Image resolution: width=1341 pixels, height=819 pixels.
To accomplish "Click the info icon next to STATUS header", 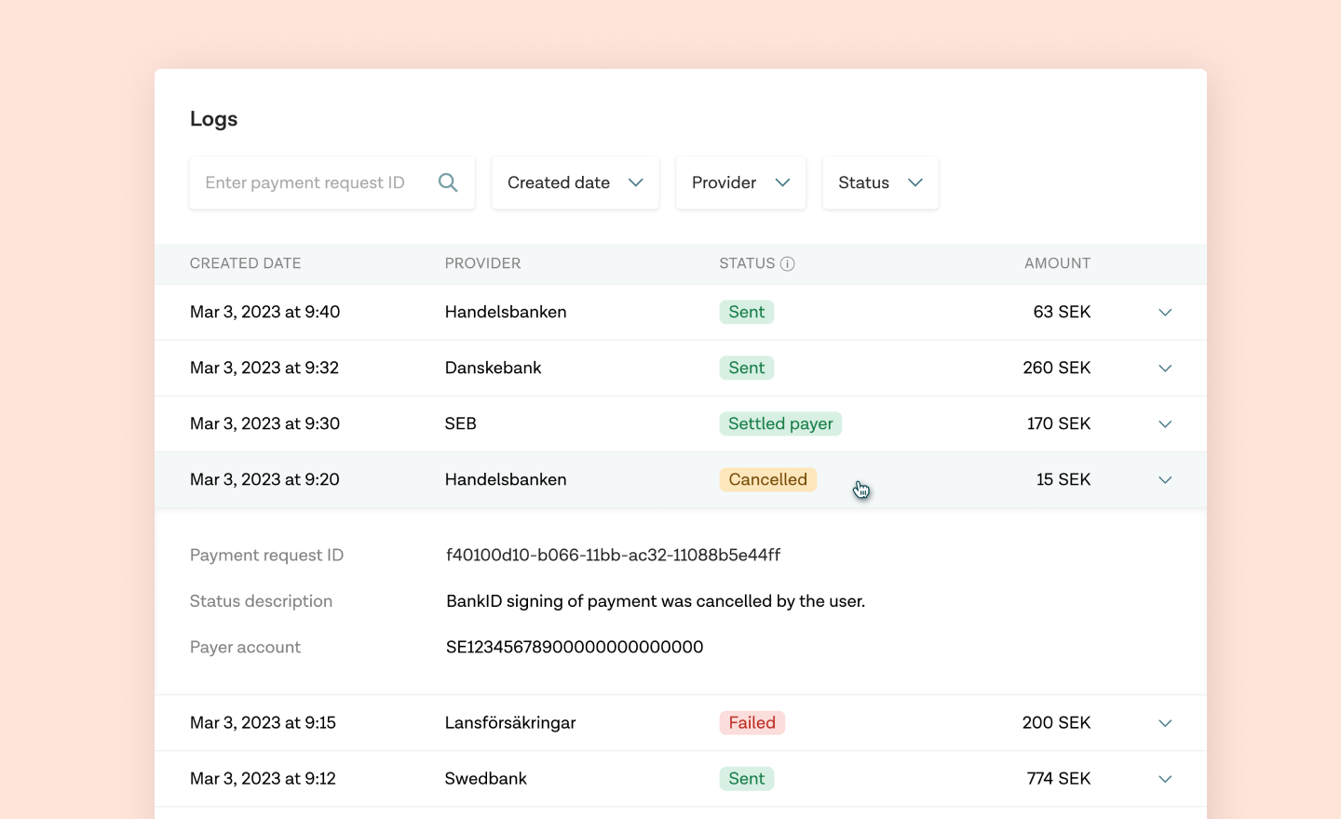I will [x=789, y=263].
